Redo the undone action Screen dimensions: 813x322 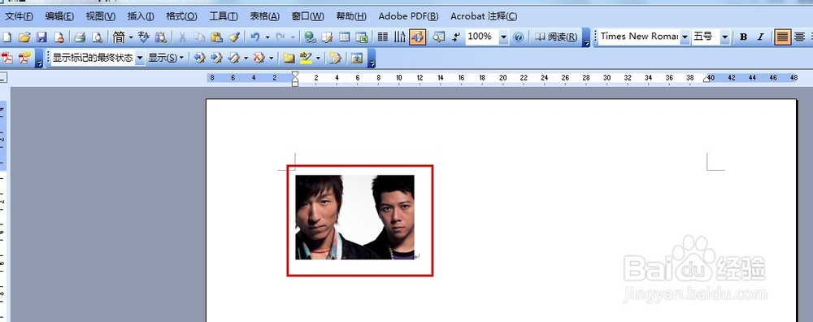(x=280, y=37)
